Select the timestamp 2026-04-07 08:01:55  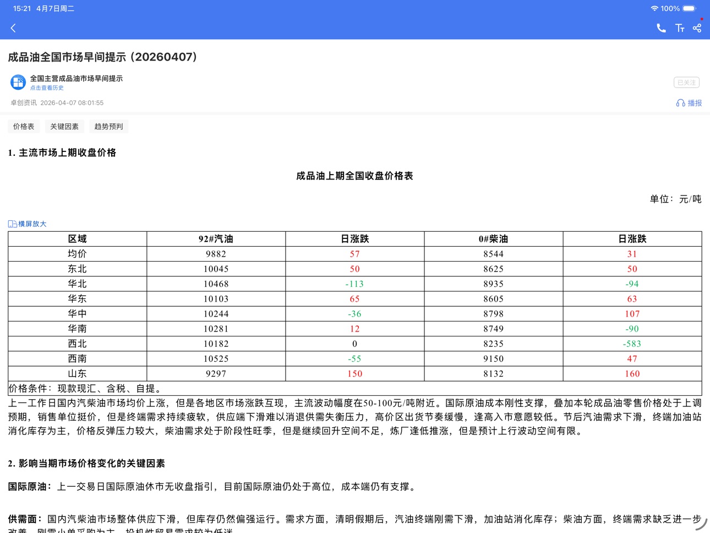[x=72, y=103]
